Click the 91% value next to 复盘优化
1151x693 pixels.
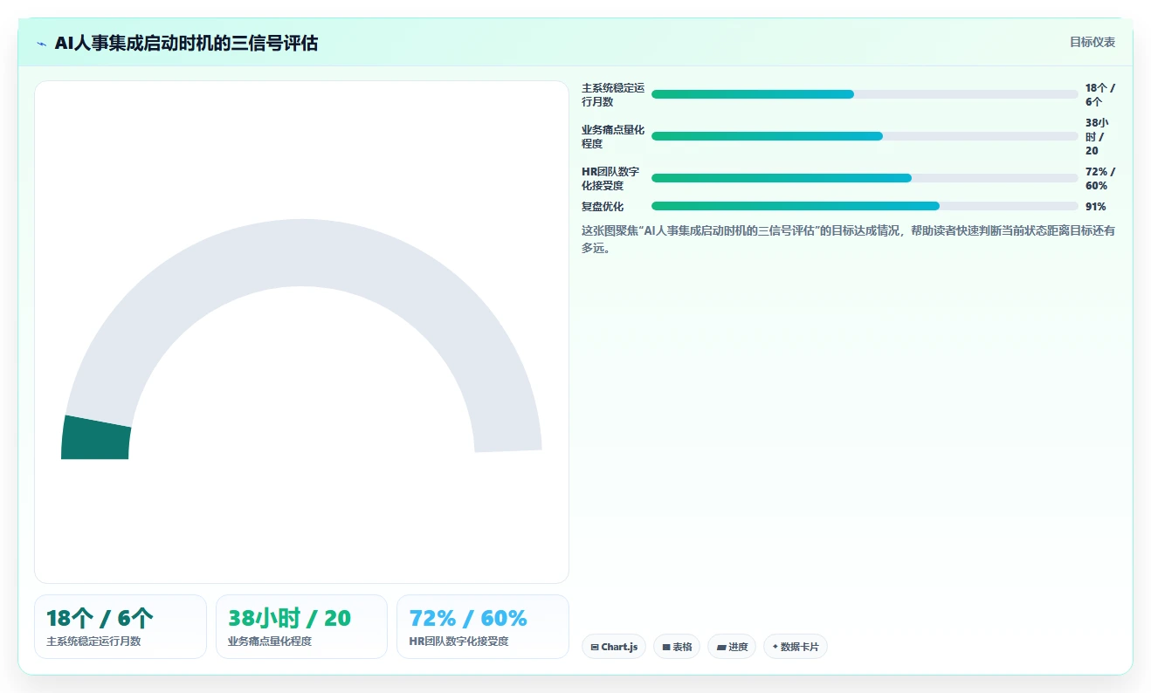pos(1096,207)
